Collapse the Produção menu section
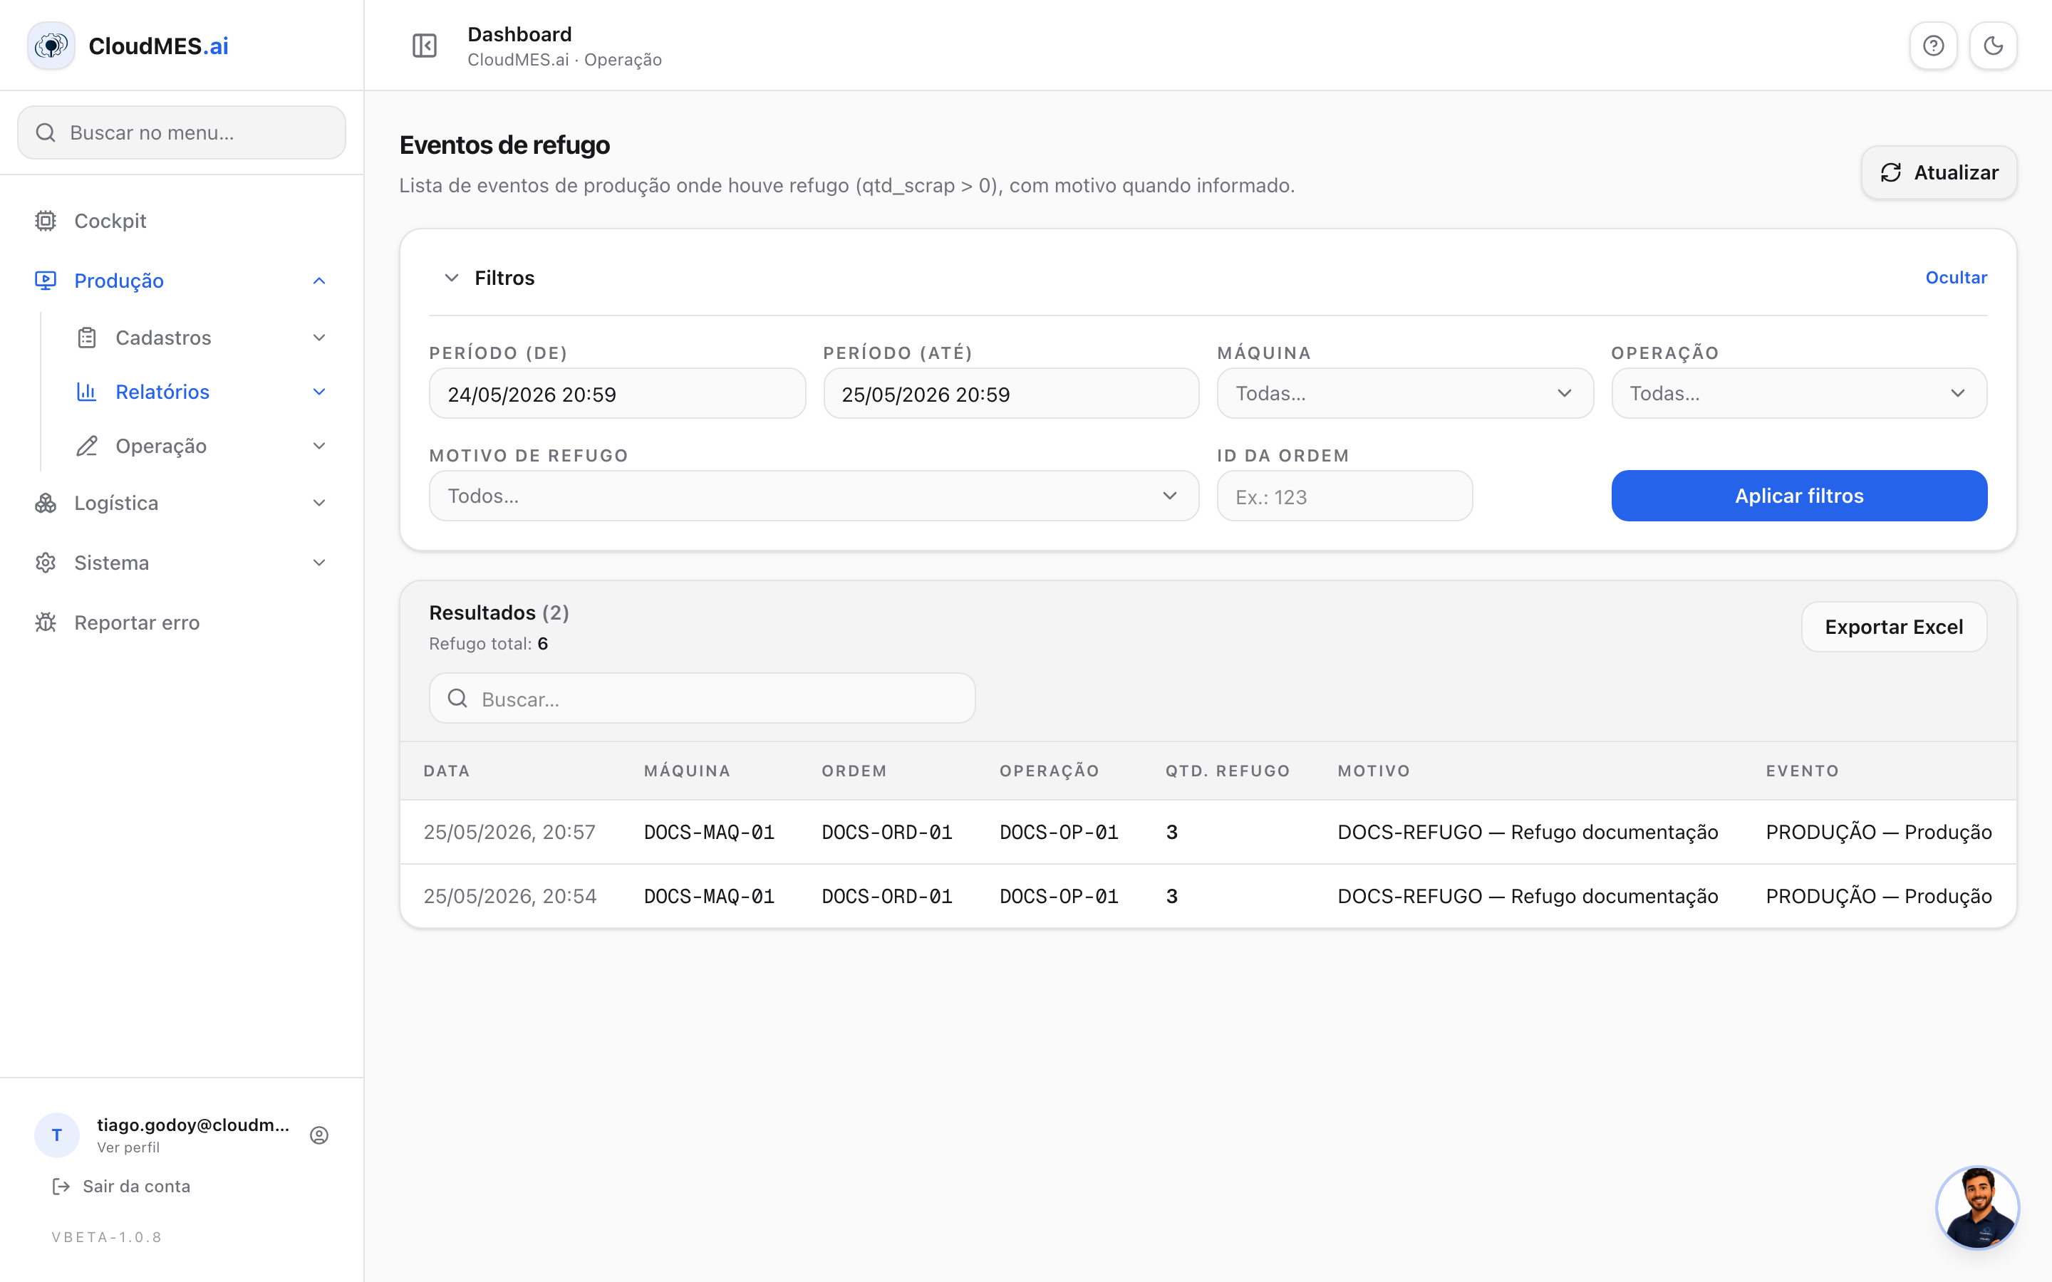Image resolution: width=2052 pixels, height=1282 pixels. point(182,281)
